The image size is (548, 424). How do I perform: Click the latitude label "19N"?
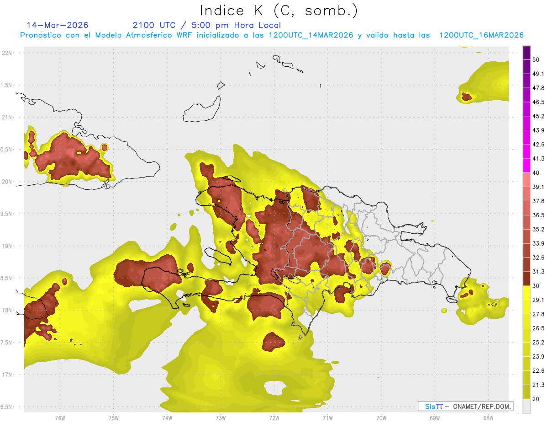[x=8, y=246]
